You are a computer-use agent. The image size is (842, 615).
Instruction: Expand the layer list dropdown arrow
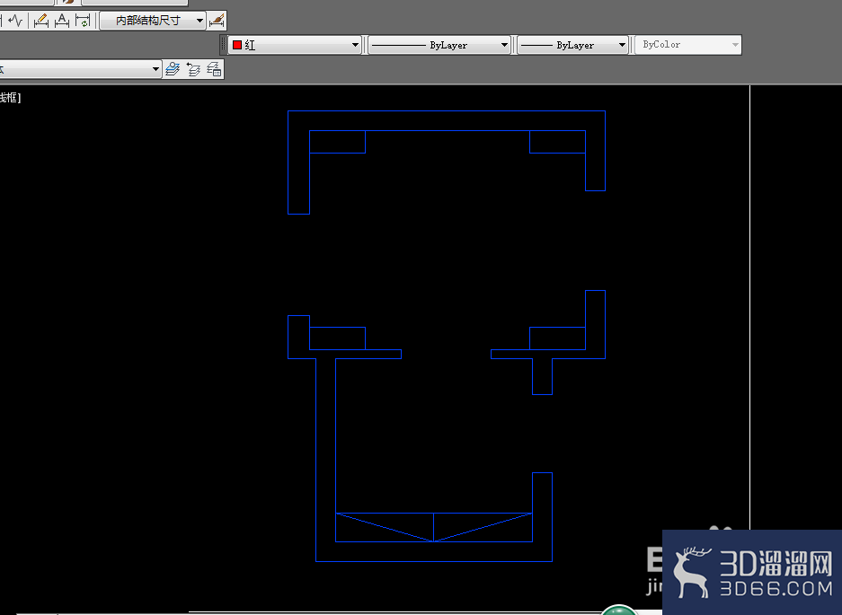(x=155, y=69)
